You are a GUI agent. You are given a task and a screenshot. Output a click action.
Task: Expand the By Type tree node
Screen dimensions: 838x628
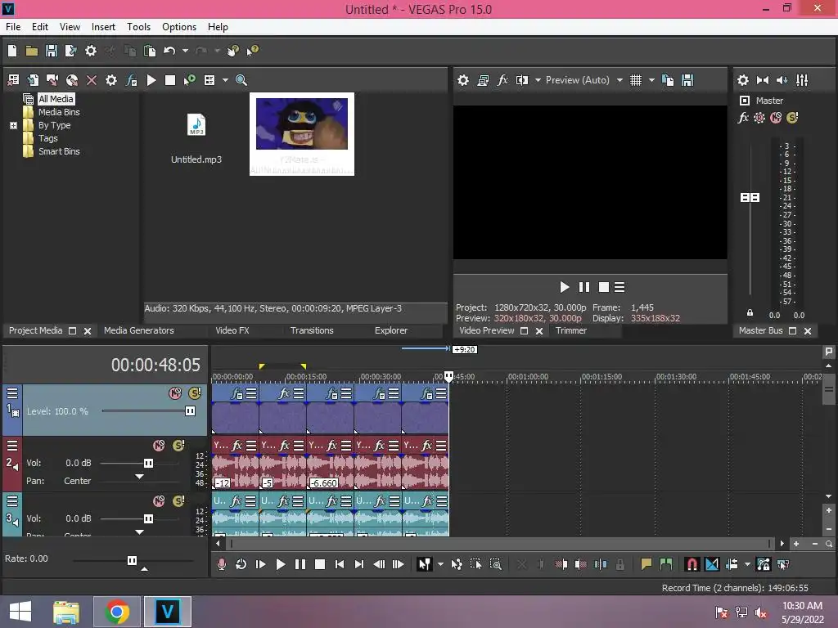[13, 125]
